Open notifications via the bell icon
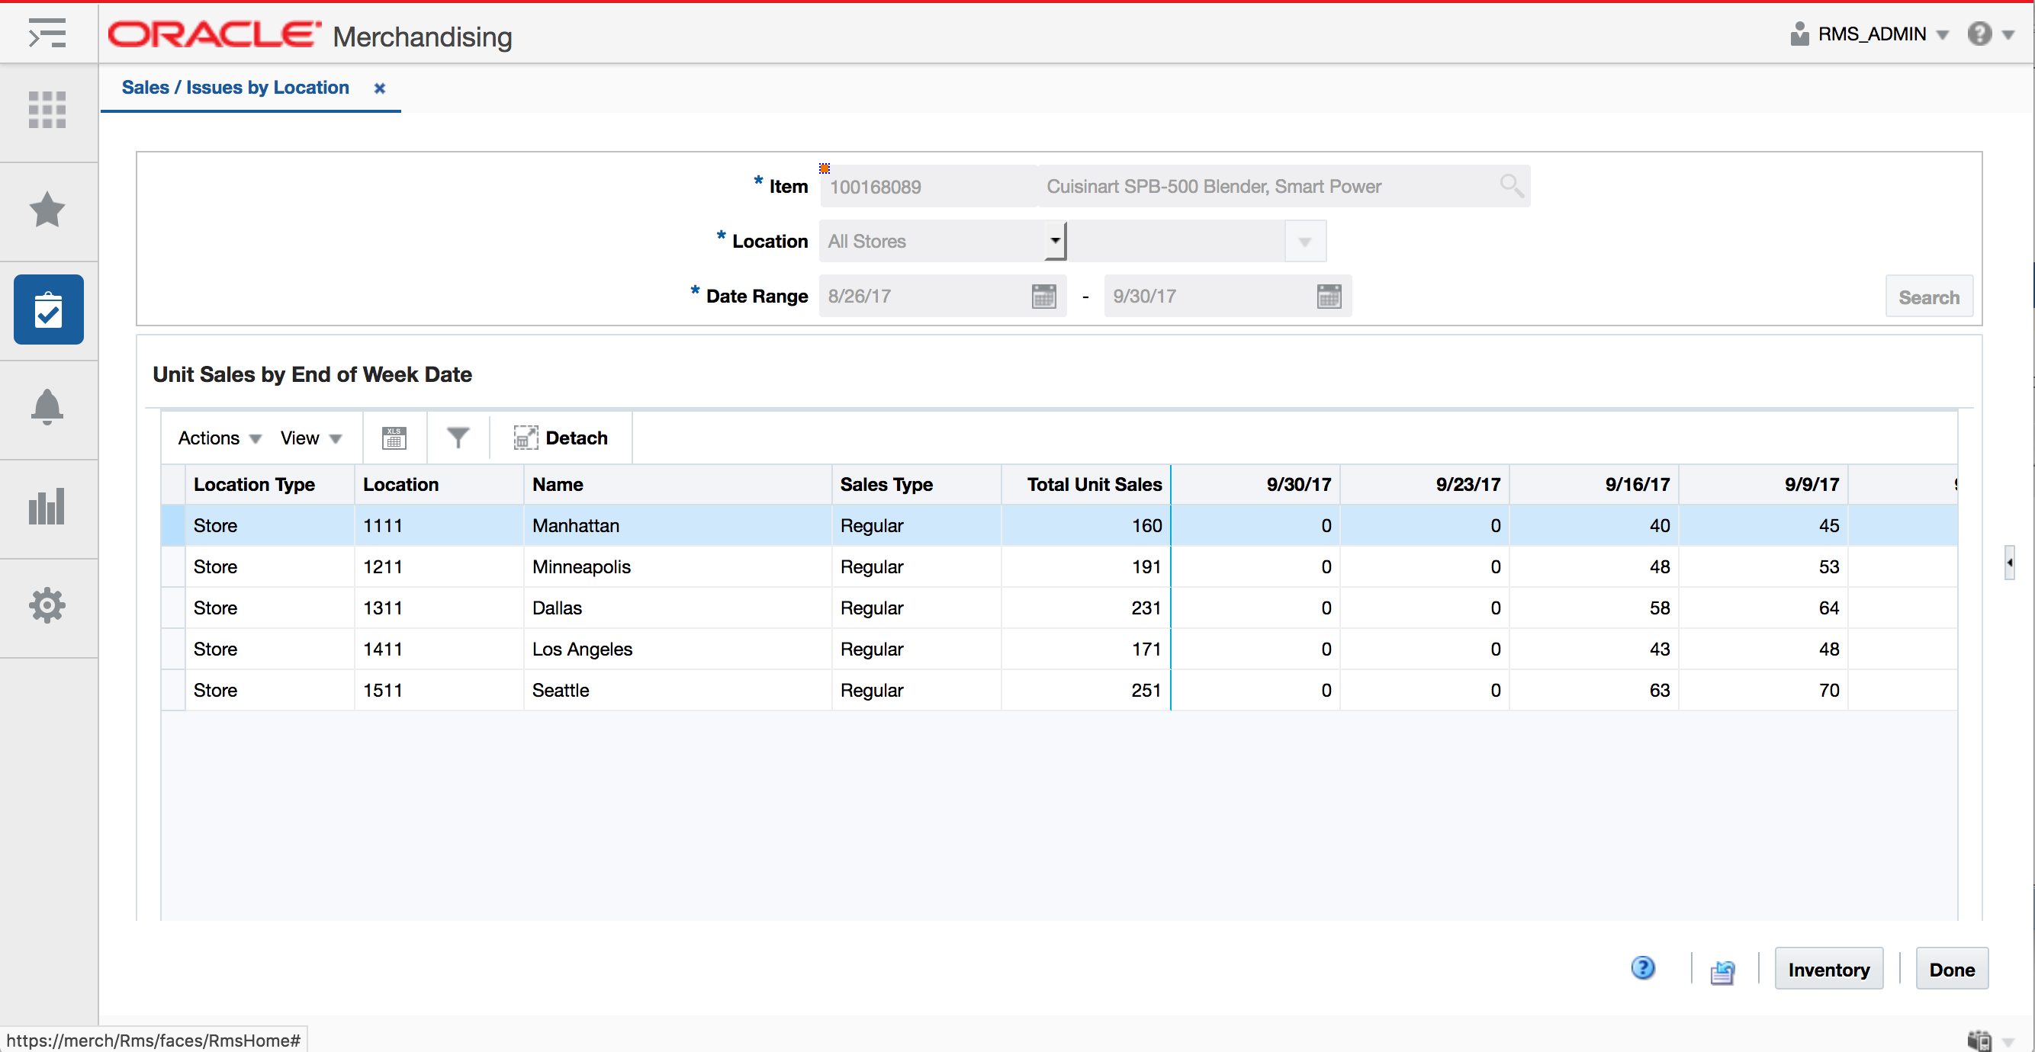Viewport: 2035px width, 1052px height. pyautogui.click(x=47, y=407)
